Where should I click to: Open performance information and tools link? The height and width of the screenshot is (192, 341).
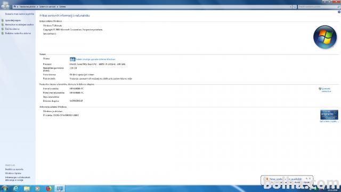click(x=18, y=179)
